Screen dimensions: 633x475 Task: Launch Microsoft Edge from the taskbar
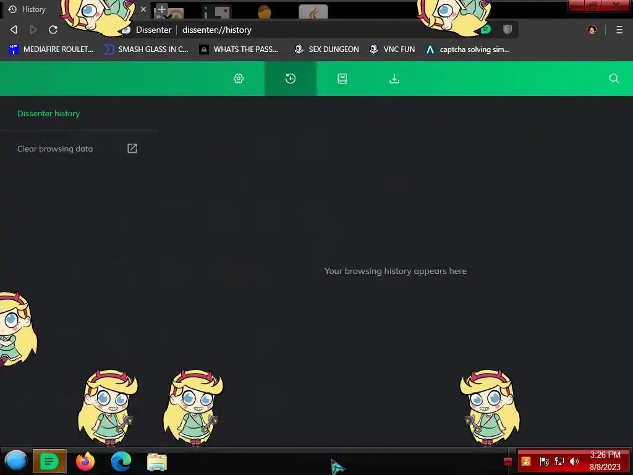click(x=121, y=461)
